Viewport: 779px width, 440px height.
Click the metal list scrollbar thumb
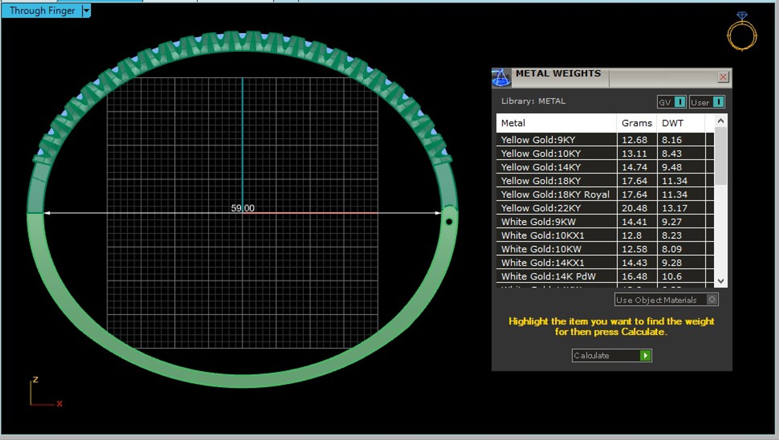point(721,156)
